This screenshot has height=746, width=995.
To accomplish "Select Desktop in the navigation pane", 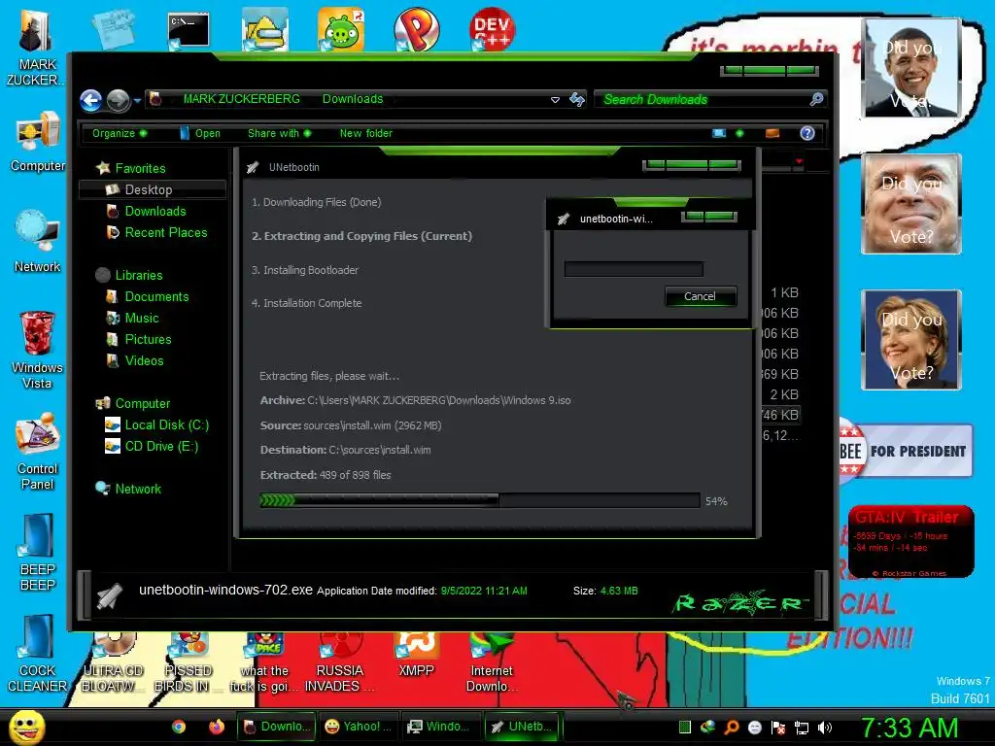I will (x=153, y=189).
